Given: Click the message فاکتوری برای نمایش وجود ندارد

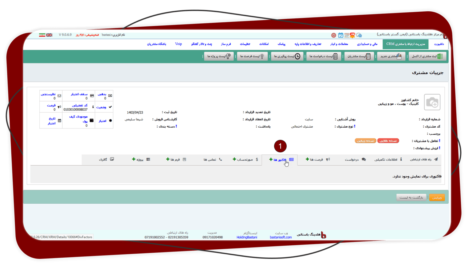Looking at the screenshot, I should click(417, 176).
